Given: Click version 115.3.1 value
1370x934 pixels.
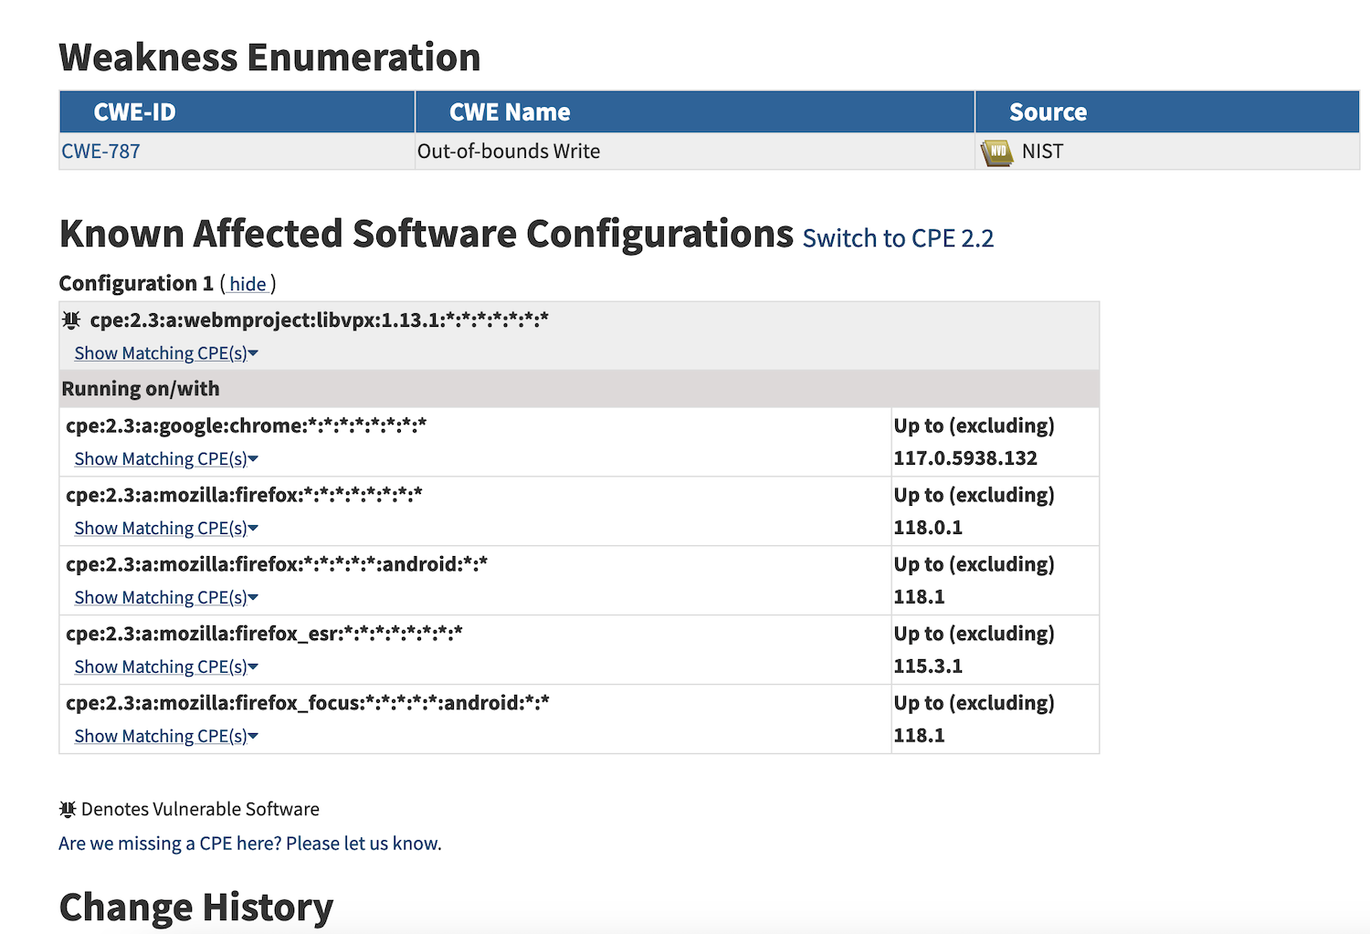Looking at the screenshot, I should 928,666.
